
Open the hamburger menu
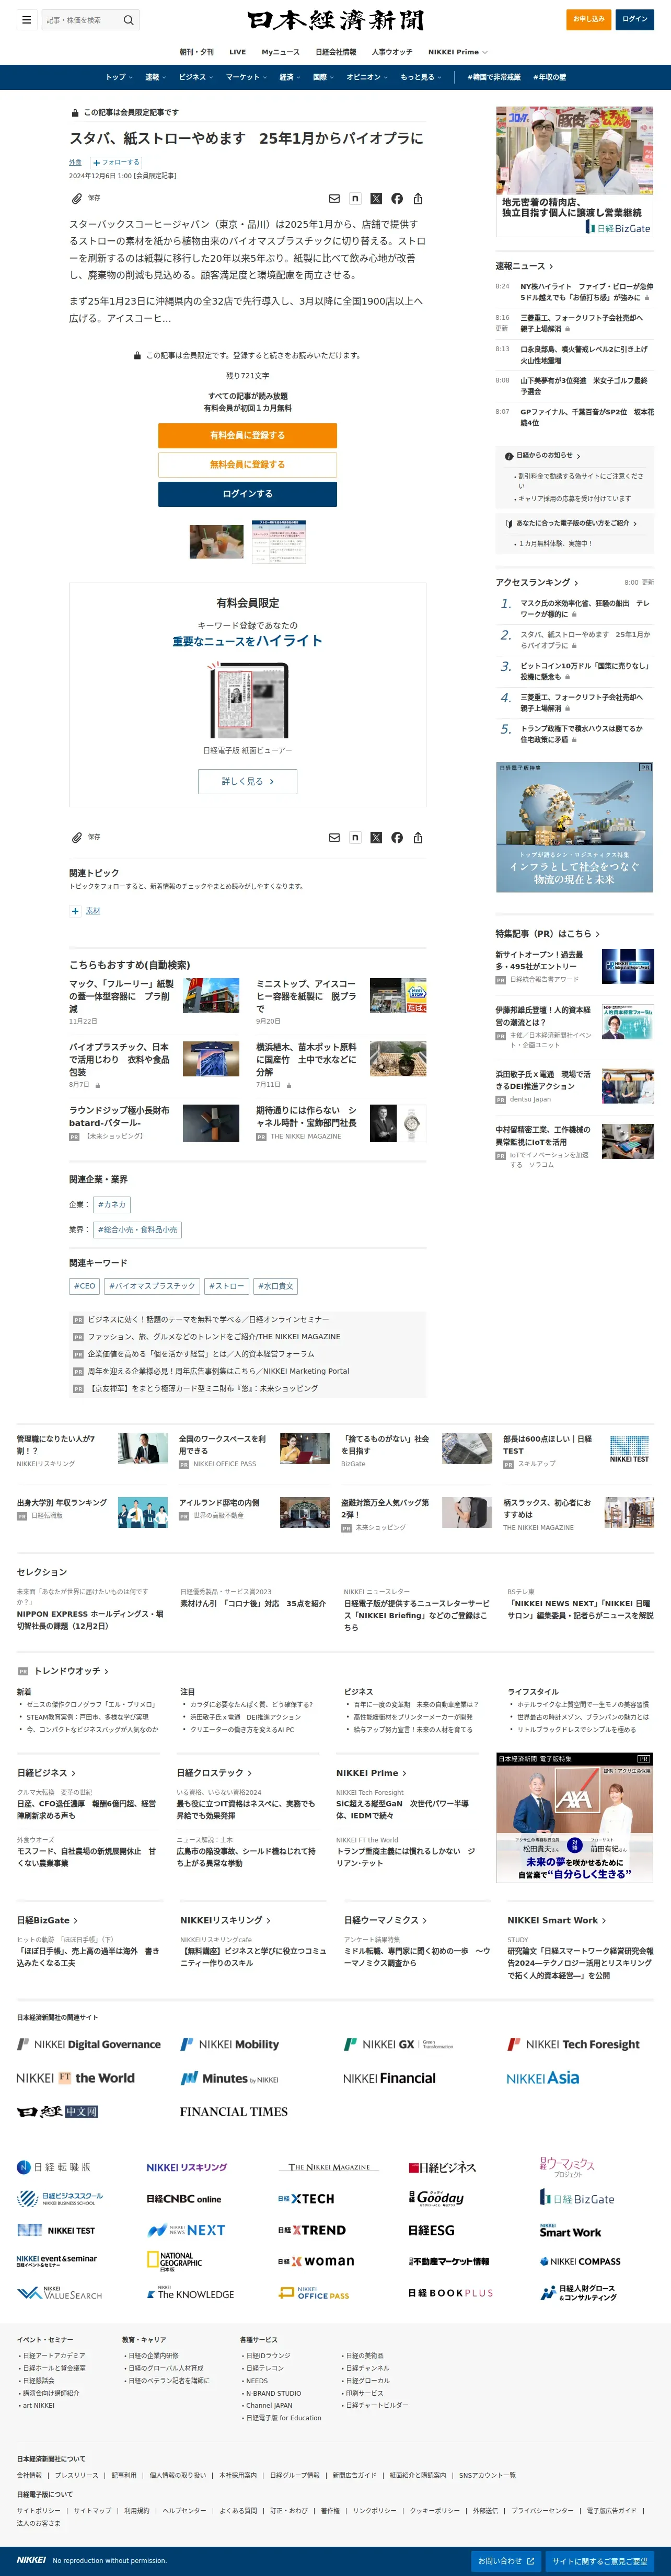pos(27,19)
